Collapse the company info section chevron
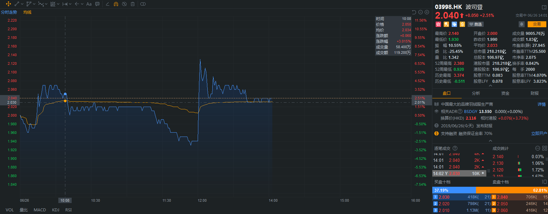This screenshot has height=214, width=548. (490, 141)
